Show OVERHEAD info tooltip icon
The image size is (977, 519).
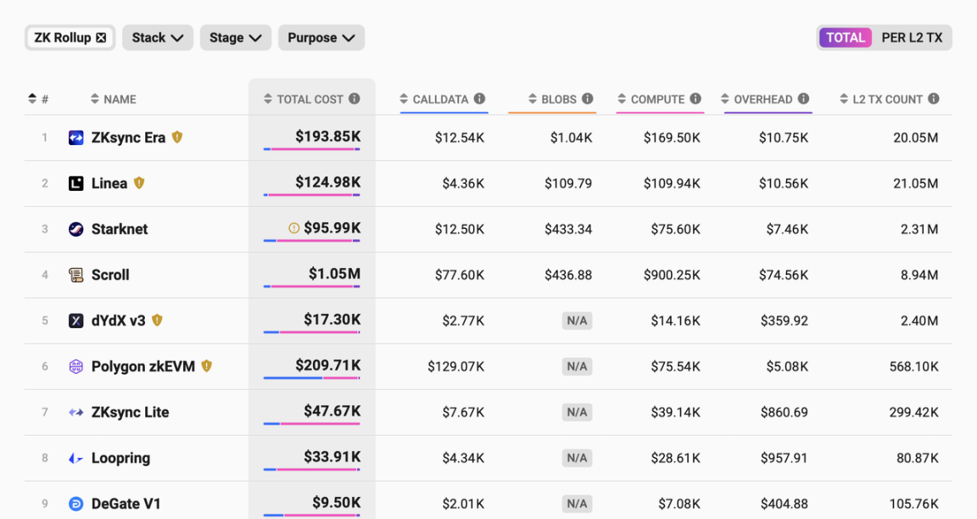804,98
